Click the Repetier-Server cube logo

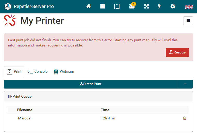tap(8, 6)
